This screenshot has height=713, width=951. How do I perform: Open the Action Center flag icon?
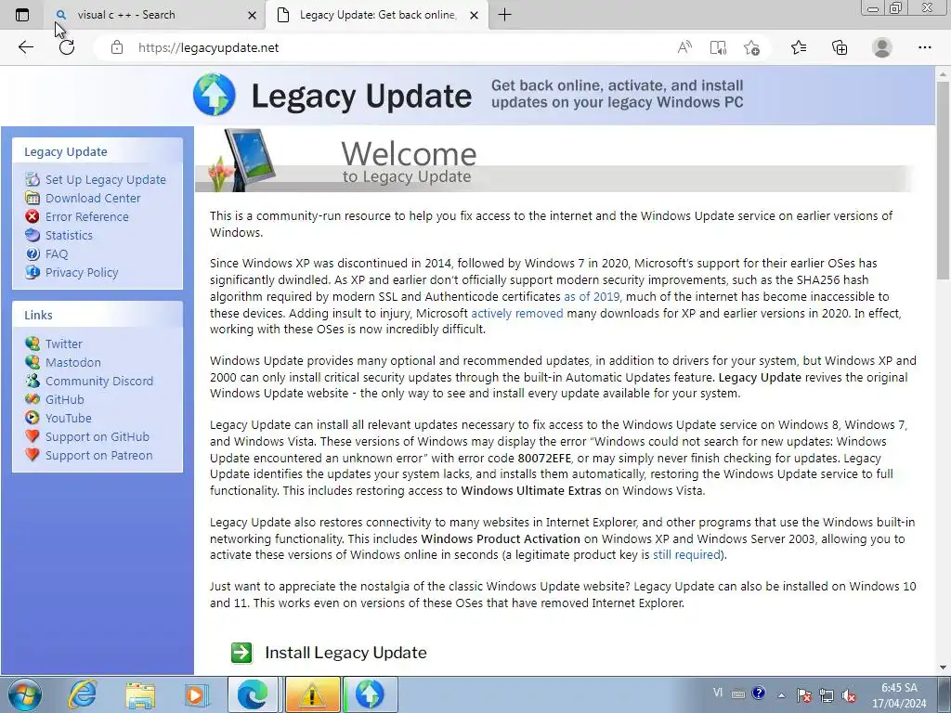pos(804,694)
